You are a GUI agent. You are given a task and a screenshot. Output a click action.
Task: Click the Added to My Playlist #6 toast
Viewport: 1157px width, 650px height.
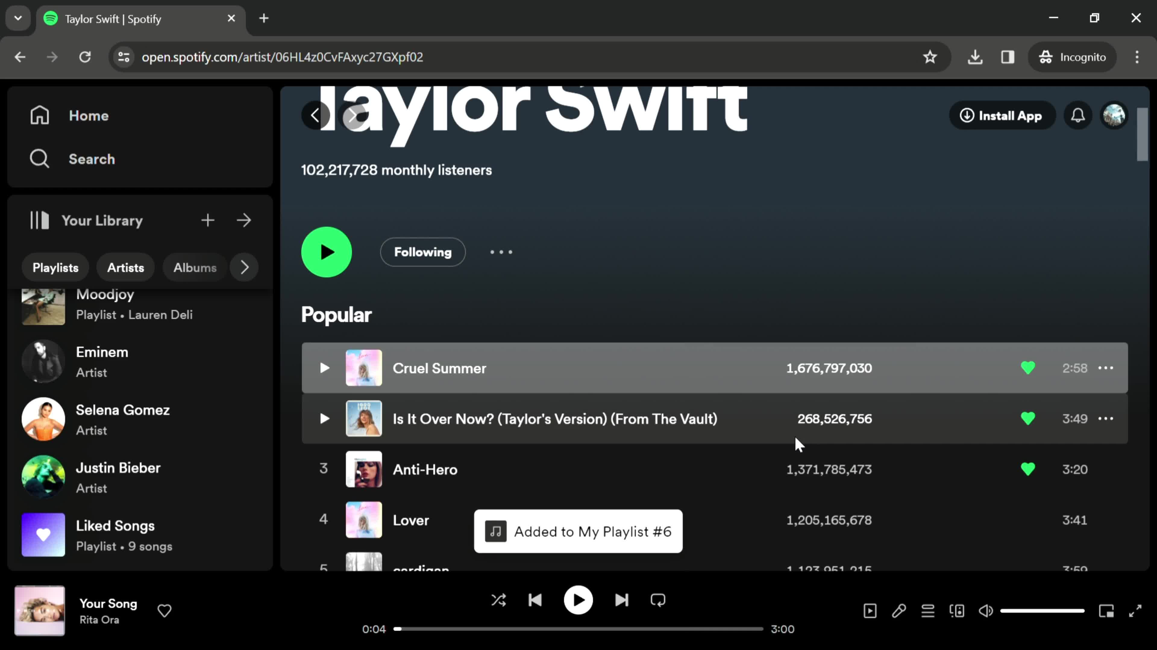coord(578,531)
